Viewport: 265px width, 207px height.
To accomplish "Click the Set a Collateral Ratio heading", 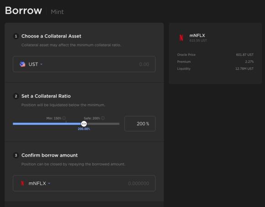I will (46, 96).
